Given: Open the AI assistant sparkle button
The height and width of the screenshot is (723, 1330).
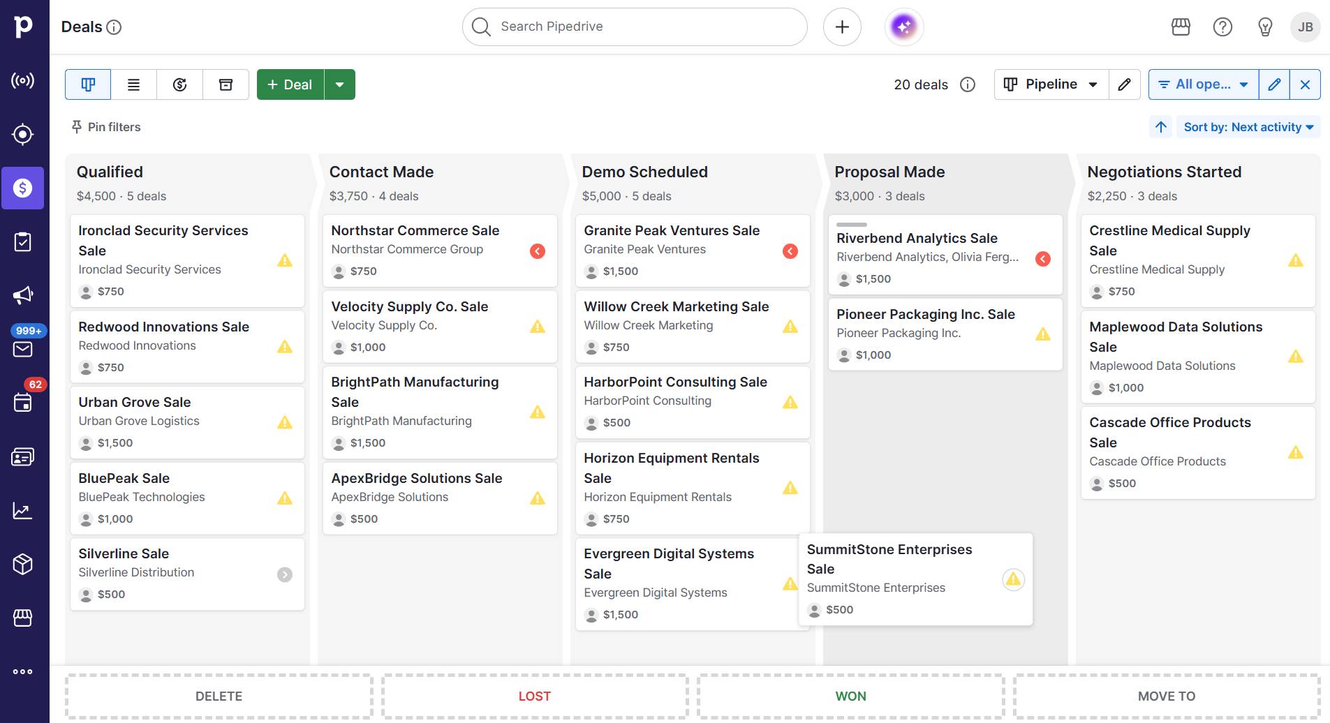Looking at the screenshot, I should pos(904,27).
